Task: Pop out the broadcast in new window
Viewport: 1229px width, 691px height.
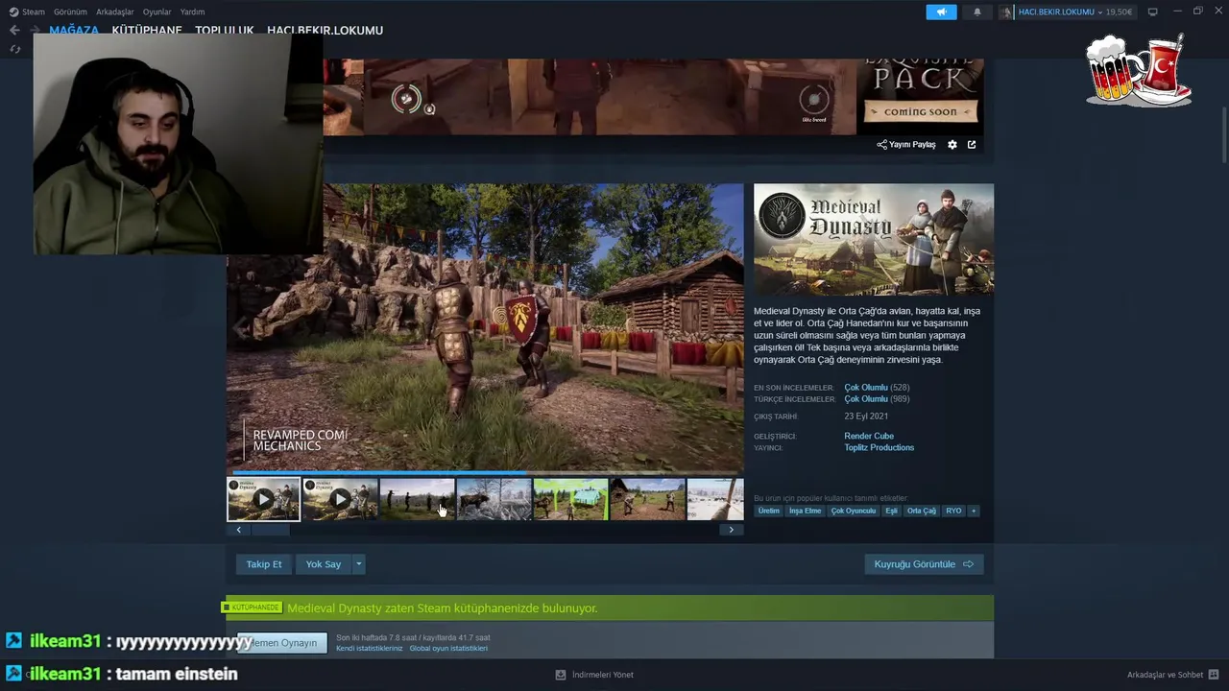Action: click(x=972, y=145)
